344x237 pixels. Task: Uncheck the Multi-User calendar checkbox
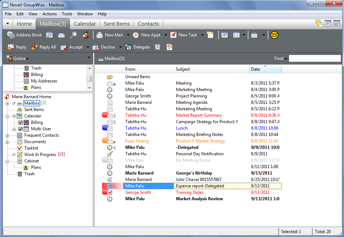[20, 129]
